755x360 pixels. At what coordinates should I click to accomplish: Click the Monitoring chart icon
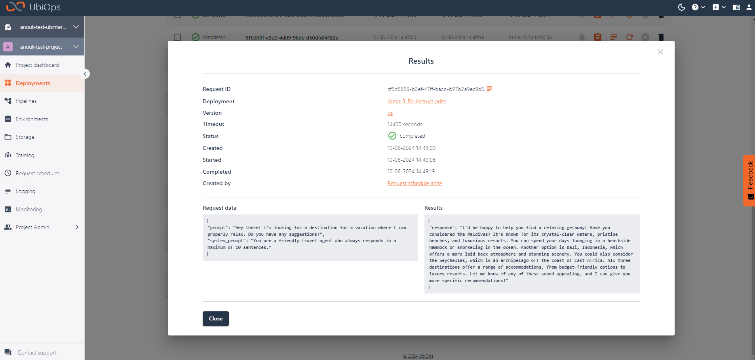point(8,209)
